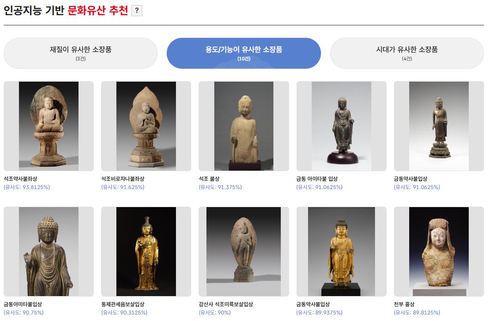This screenshot has height=321, width=490.
Task: Open the 시대가 유사한 소장품 tab
Action: (407, 53)
